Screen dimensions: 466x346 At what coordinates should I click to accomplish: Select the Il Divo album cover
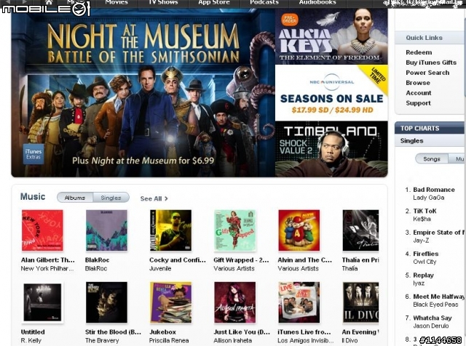tap(361, 302)
